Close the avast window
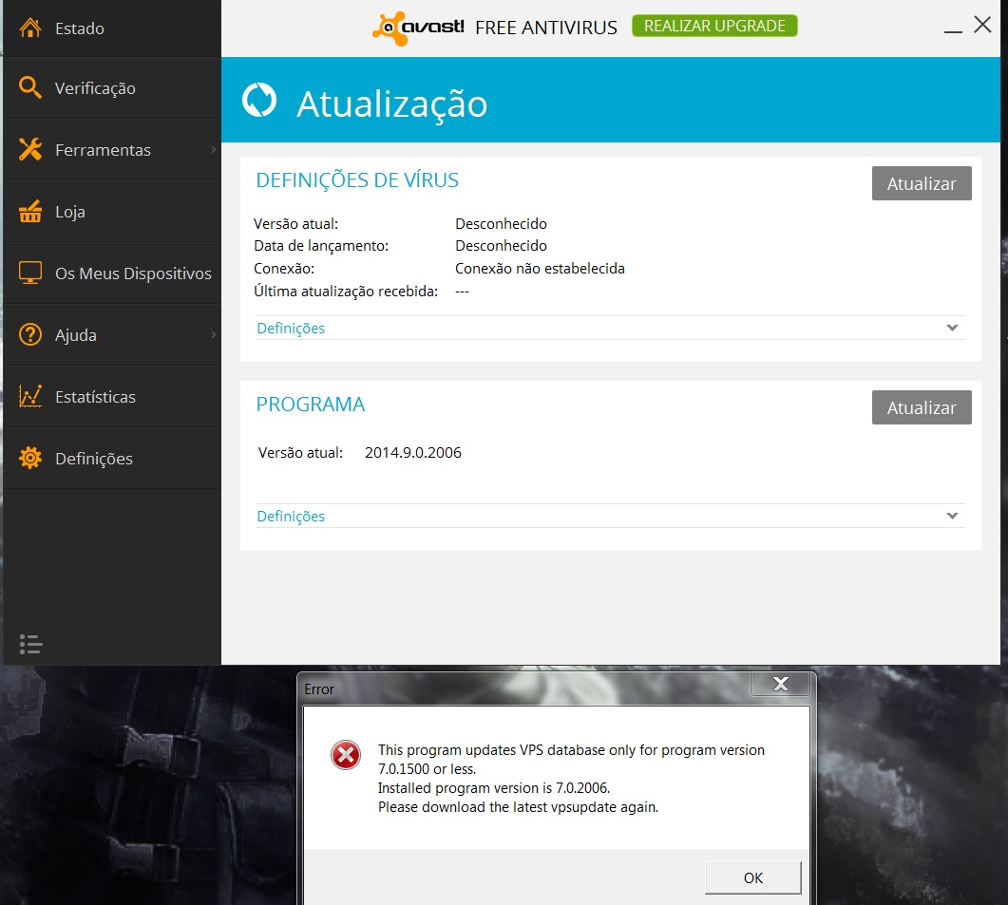This screenshot has height=905, width=1008. coord(982,25)
